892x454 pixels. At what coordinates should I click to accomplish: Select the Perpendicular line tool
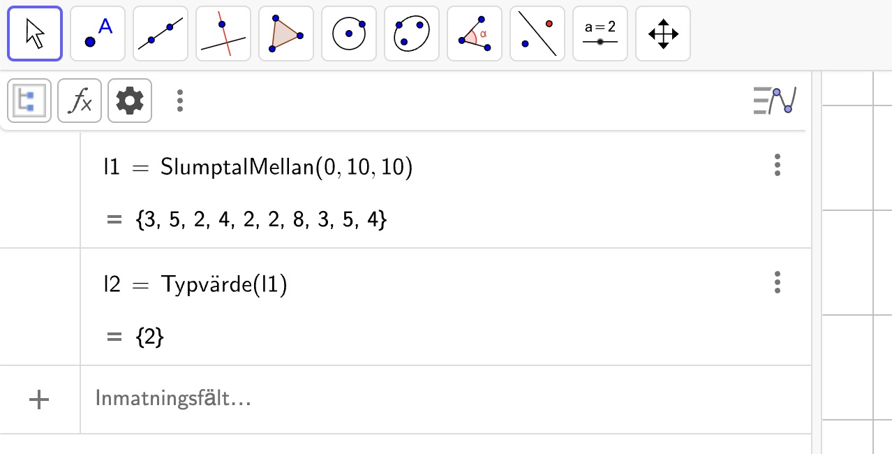tap(223, 34)
